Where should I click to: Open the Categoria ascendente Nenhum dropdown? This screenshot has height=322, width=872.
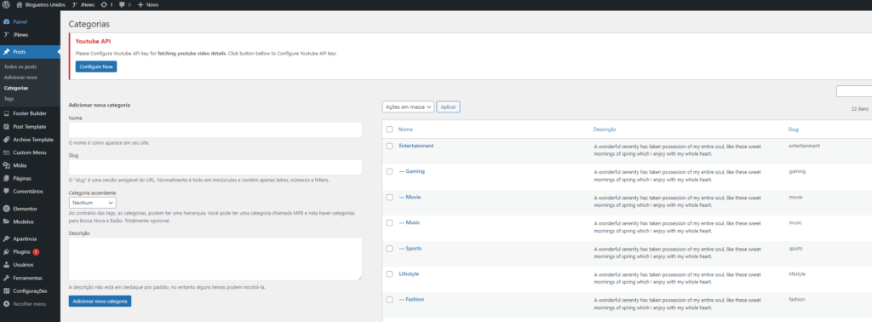92,203
